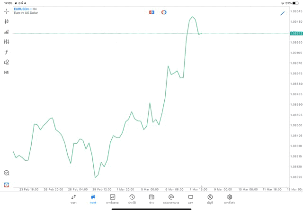This screenshot has height=212, width=303.
Task: Tap the blue-red economic event marker
Action: point(151,12)
